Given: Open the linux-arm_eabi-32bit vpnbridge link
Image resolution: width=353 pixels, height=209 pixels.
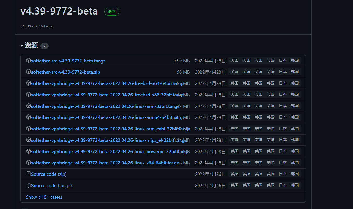Looking at the screenshot, I should (111, 129).
